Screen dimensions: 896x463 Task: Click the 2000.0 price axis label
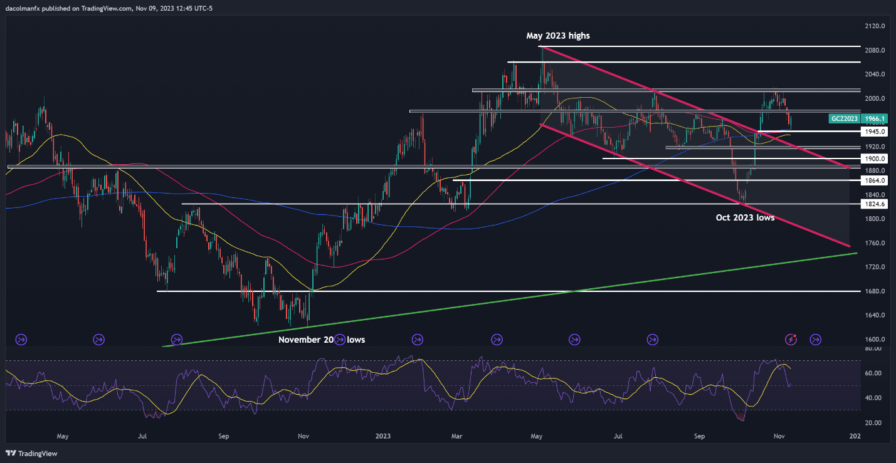[874, 98]
